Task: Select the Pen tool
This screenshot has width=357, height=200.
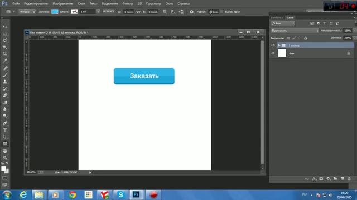Action: (5, 123)
